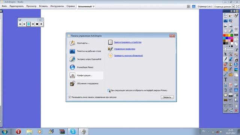Open Opera browser from taskbar
The image size is (240, 135).
18,132
